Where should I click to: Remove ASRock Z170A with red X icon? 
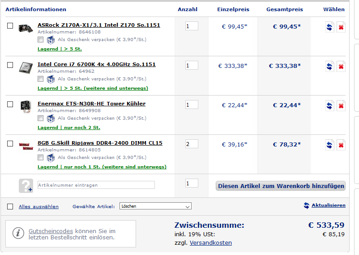[x=341, y=27]
